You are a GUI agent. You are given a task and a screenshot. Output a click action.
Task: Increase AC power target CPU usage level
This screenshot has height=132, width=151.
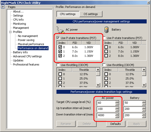click(117, 102)
